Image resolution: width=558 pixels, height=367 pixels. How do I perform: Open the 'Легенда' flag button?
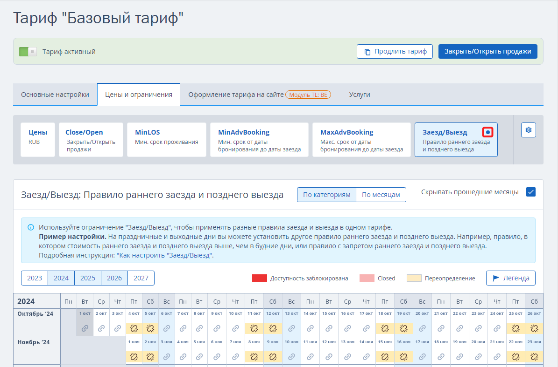pyautogui.click(x=510, y=278)
